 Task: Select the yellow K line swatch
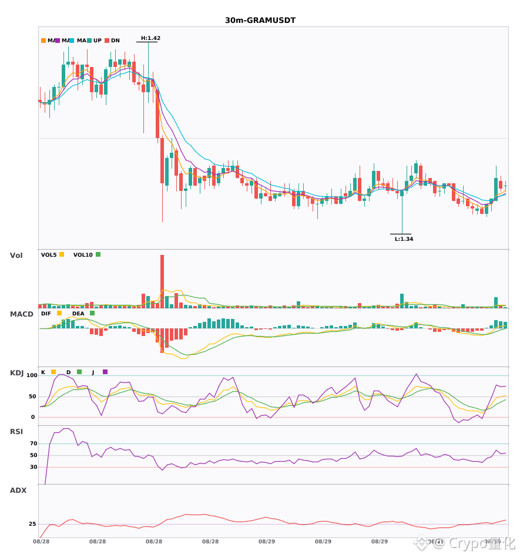[x=53, y=372]
